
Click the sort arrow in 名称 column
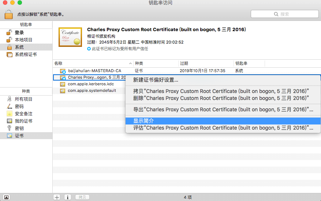(130, 63)
